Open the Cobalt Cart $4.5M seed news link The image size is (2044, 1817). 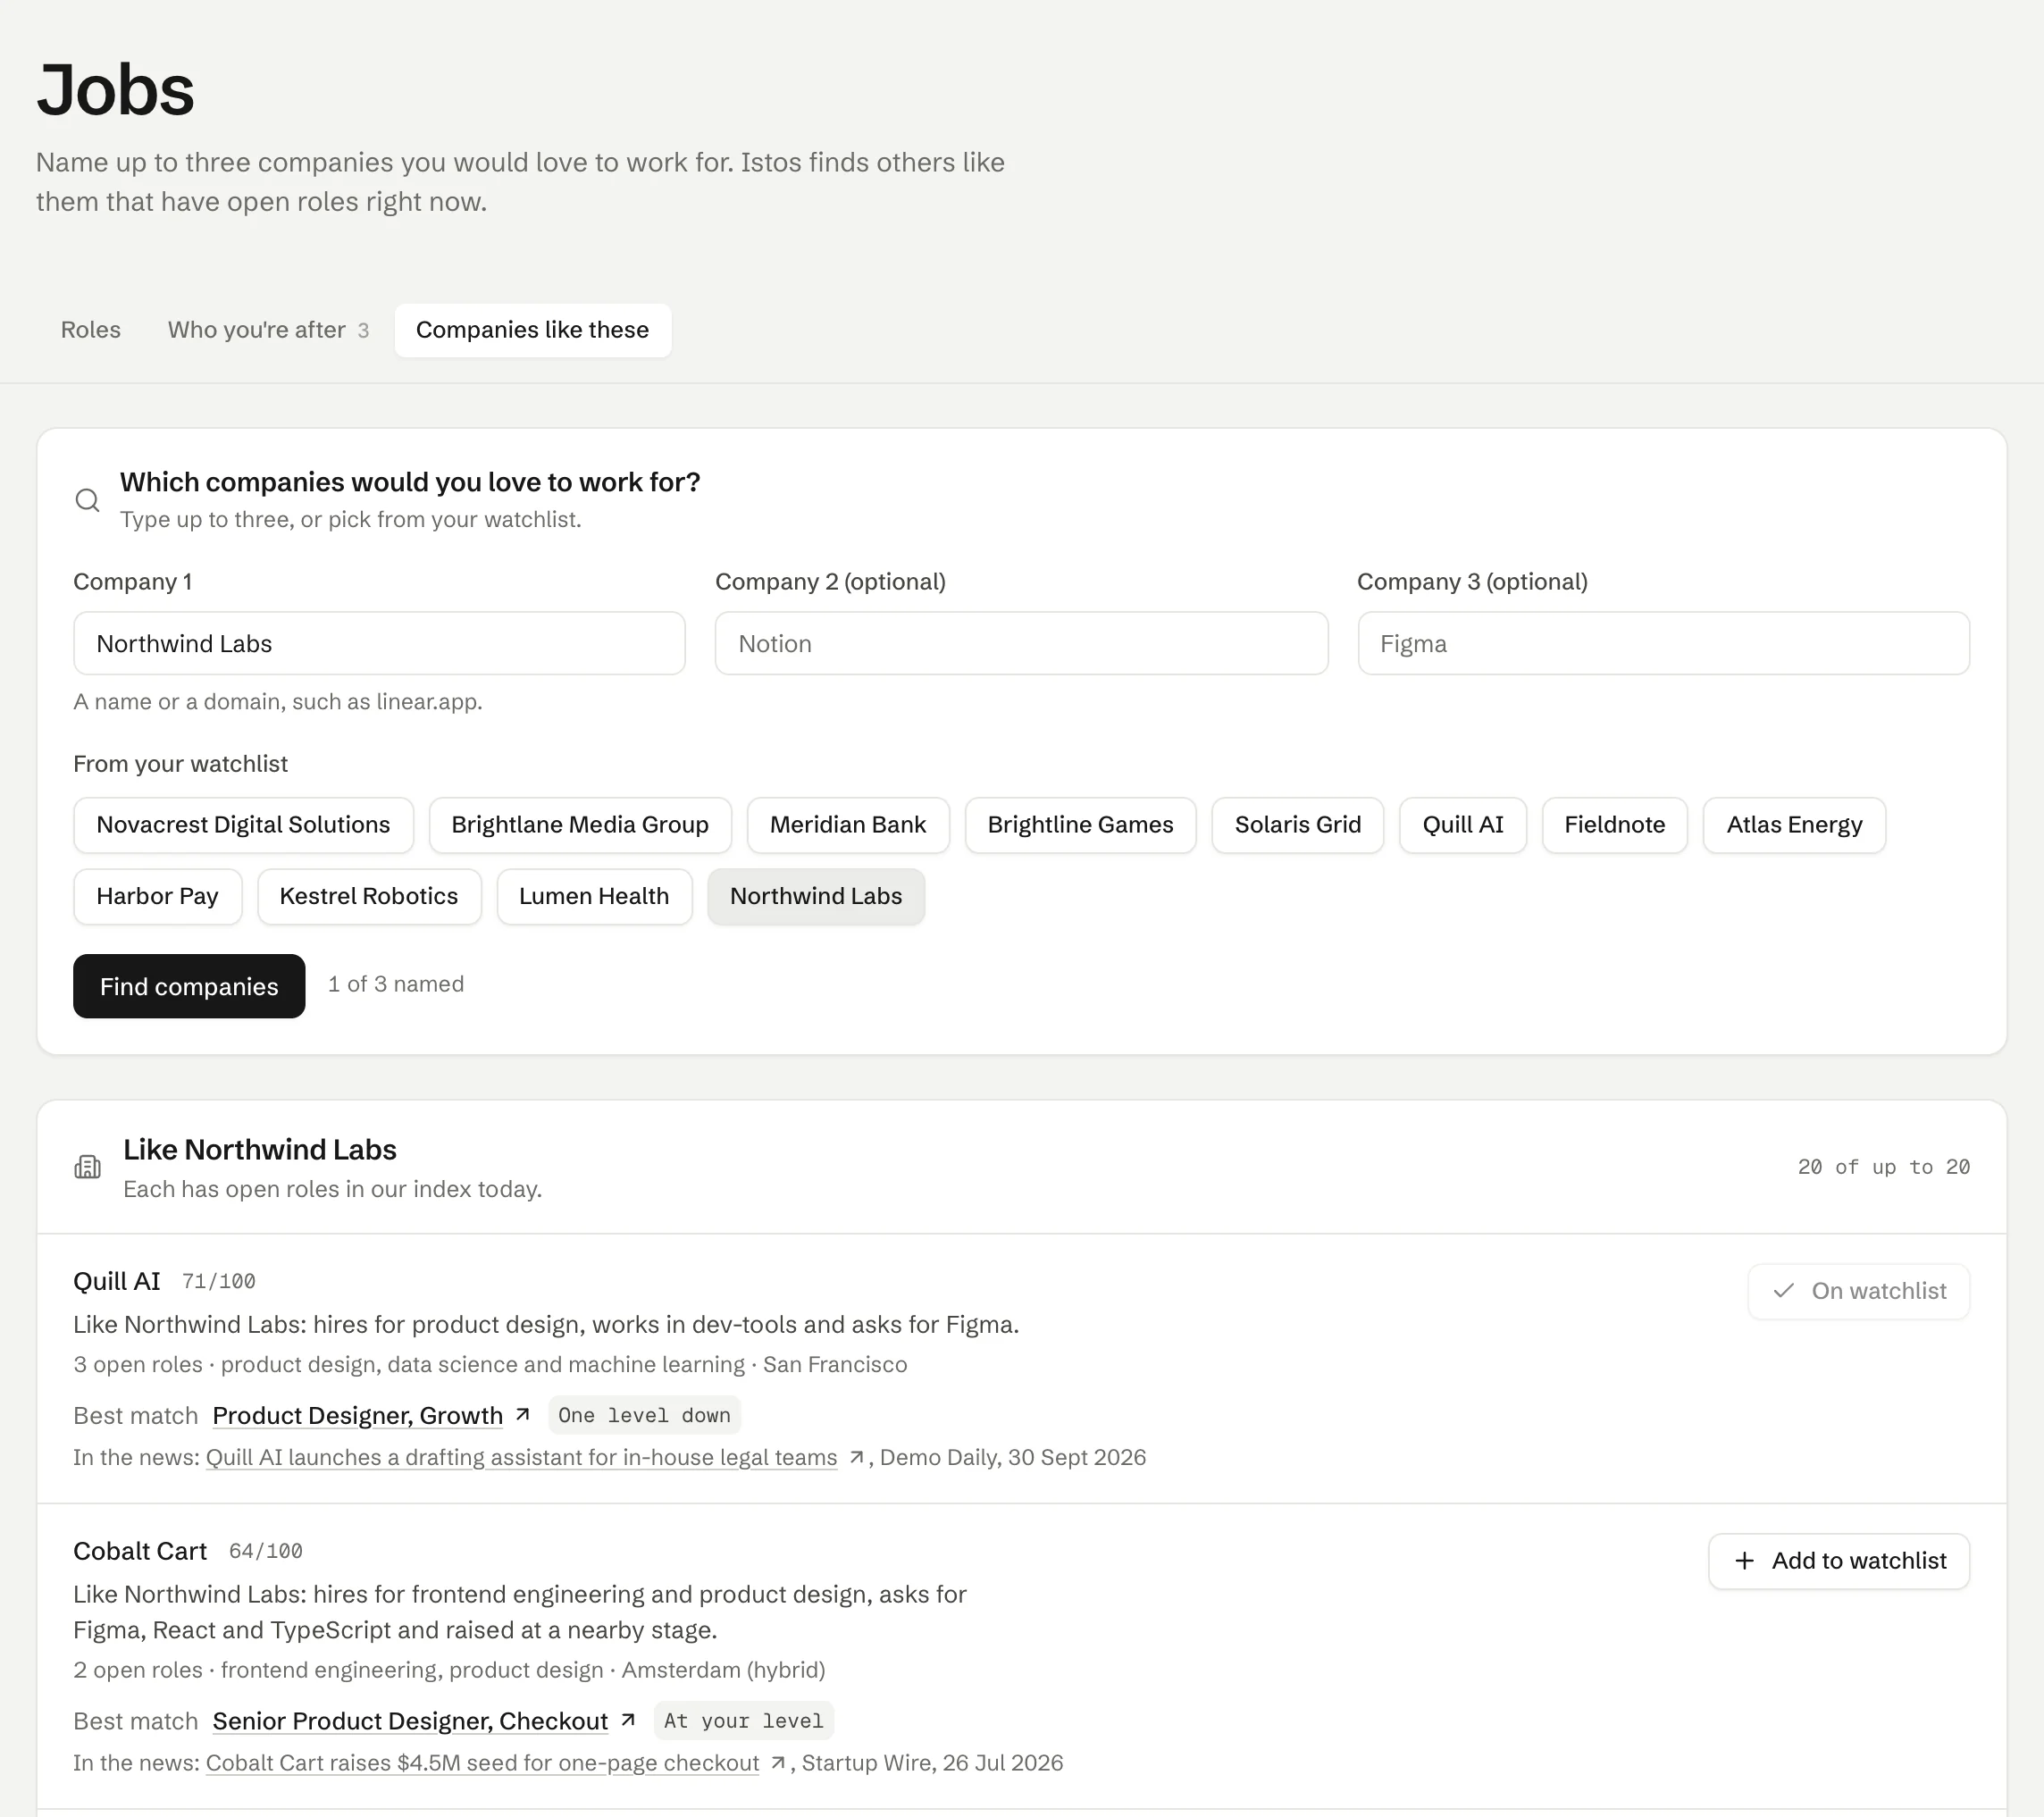(x=483, y=1763)
